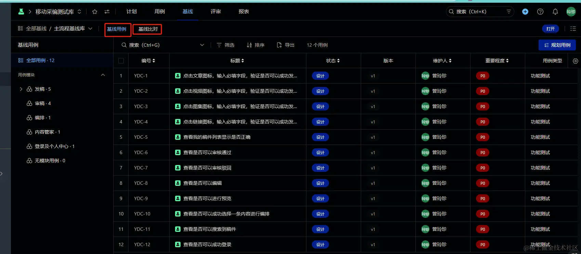Viewport: 581px width, 254px height.
Task: Click the test case icon of YDC-12
Action: coord(178,244)
